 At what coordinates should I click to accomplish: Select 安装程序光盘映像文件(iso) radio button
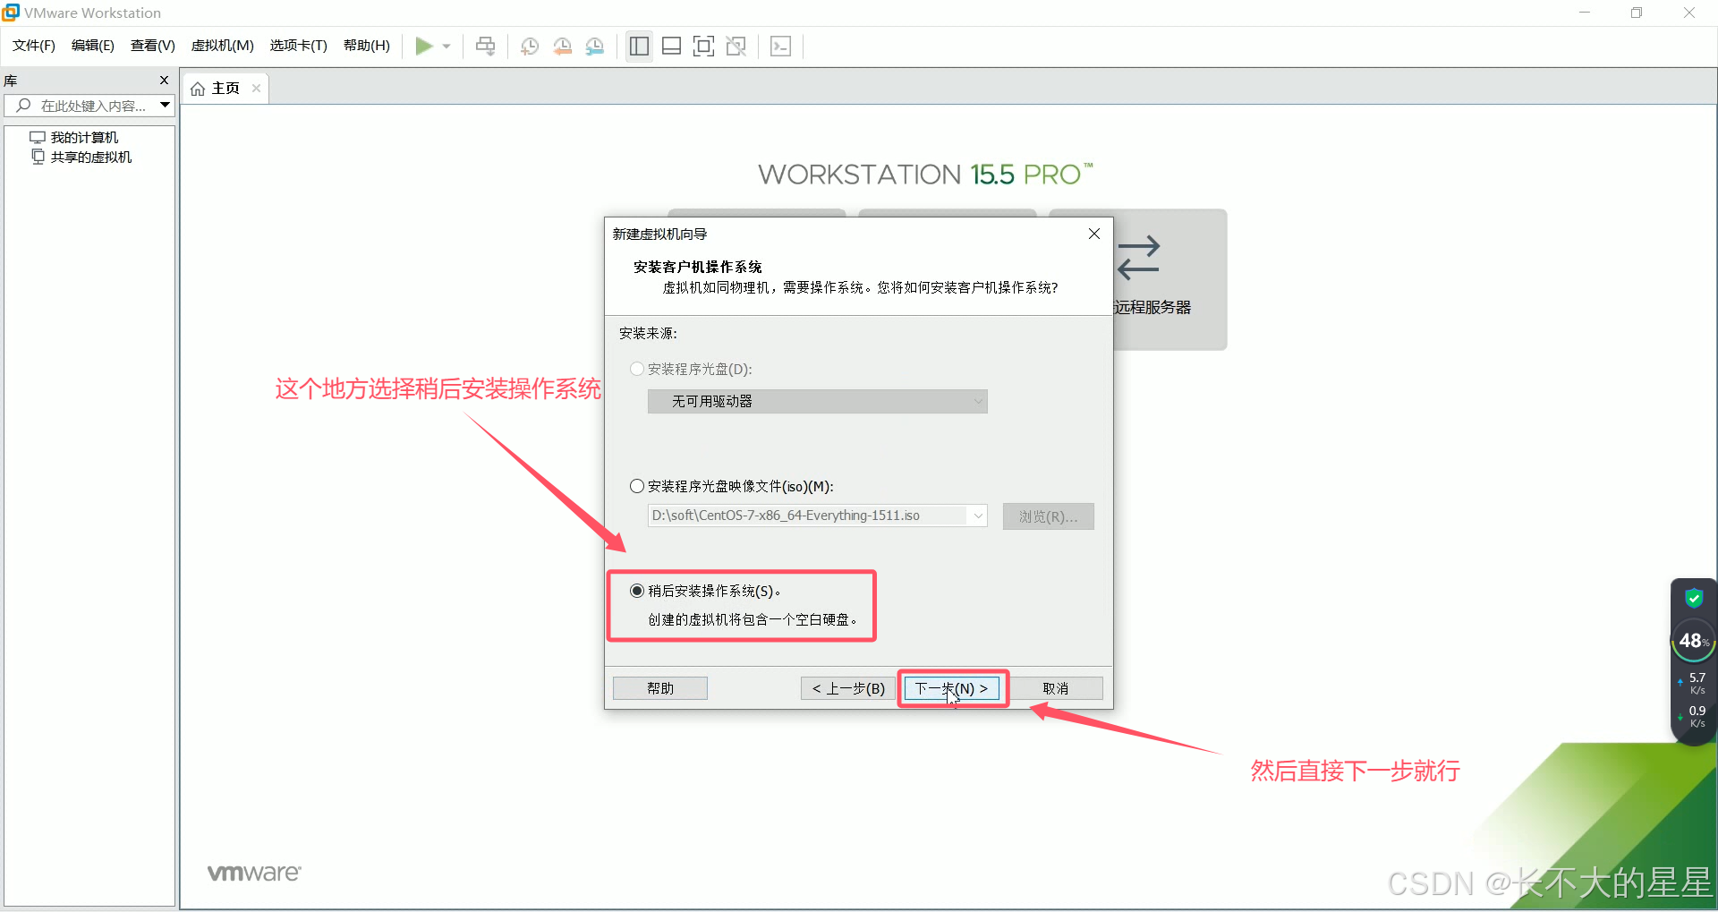[637, 486]
